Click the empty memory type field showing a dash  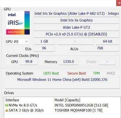point(75,41)
